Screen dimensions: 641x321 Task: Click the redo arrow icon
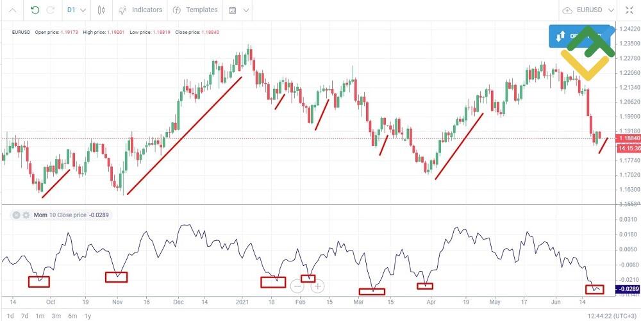pyautogui.click(x=50, y=10)
